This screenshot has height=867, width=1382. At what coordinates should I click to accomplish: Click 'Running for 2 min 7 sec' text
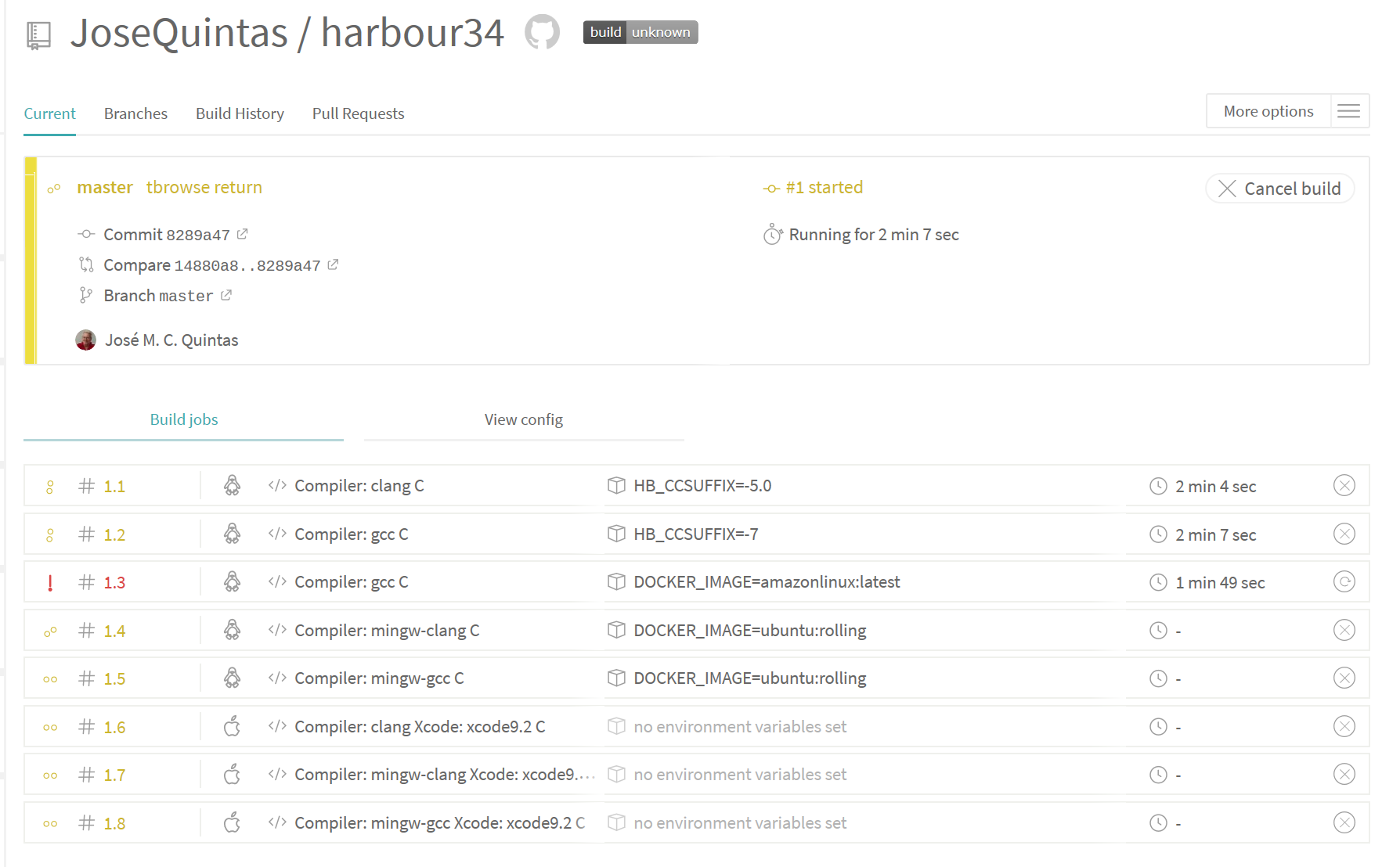(x=874, y=235)
